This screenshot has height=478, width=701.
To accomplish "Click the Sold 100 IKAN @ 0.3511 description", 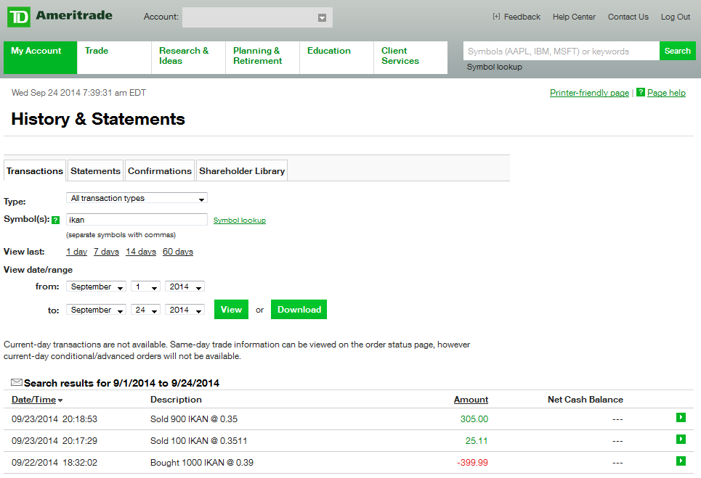I will (198, 441).
